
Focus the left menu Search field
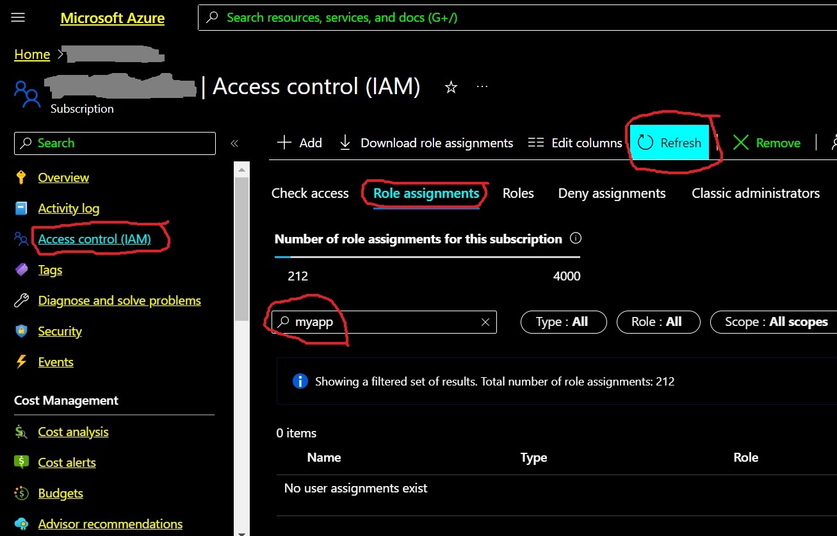click(115, 143)
